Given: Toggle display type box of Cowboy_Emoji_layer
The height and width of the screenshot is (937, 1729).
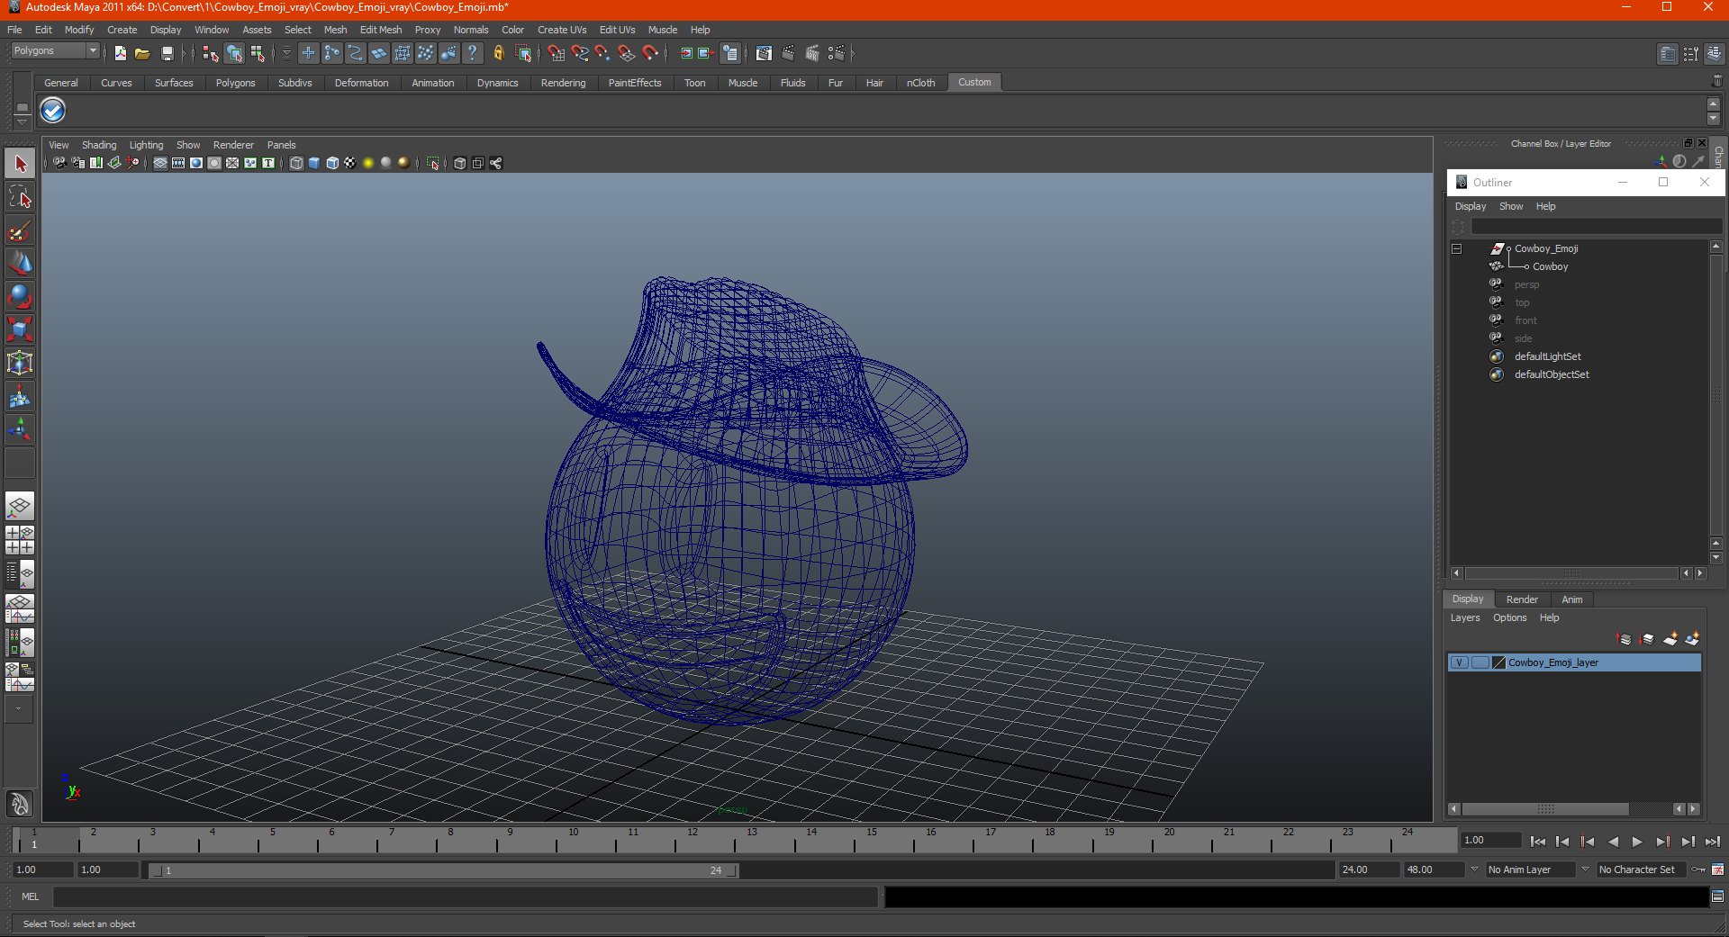Looking at the screenshot, I should point(1480,662).
